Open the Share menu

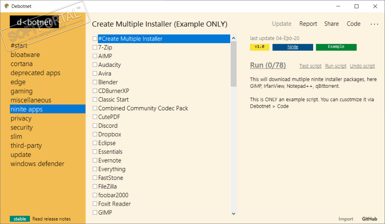331,24
